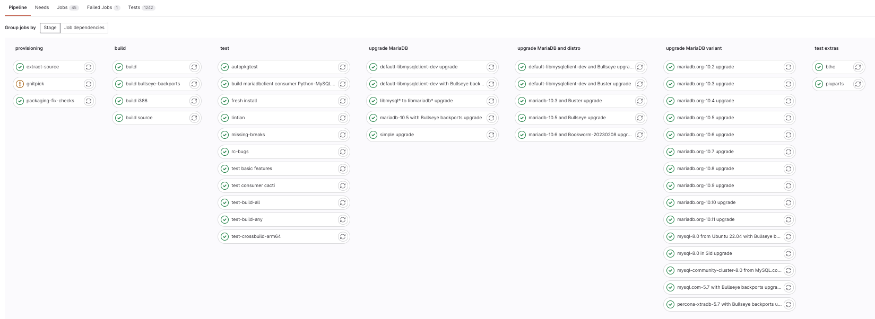
Task: Group jobs by Job dependencies
Action: pos(84,28)
